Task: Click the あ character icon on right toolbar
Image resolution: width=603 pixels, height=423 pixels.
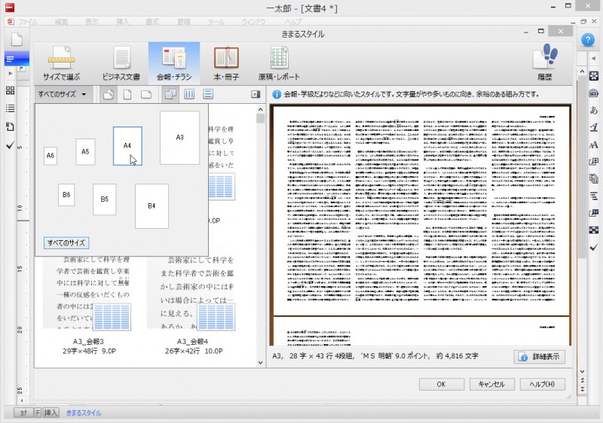Action: coord(593,110)
